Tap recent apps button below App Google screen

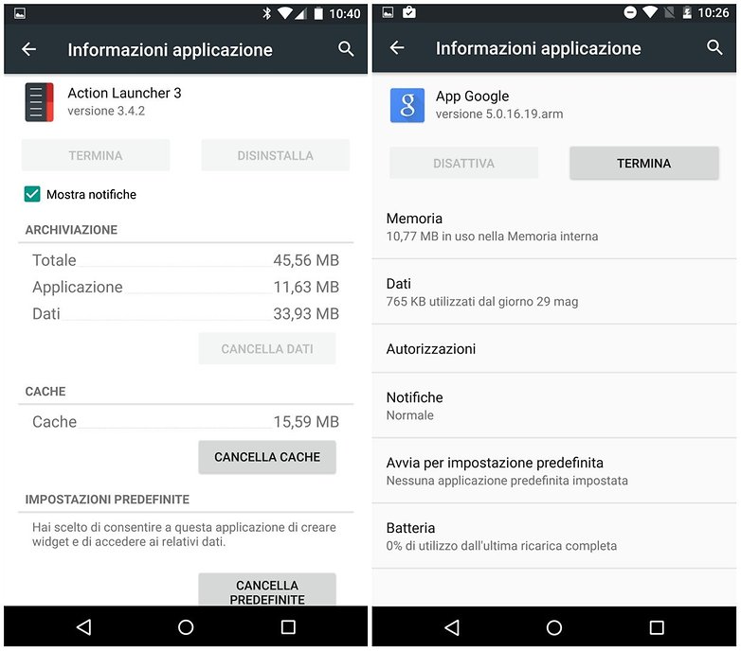pyautogui.click(x=657, y=627)
